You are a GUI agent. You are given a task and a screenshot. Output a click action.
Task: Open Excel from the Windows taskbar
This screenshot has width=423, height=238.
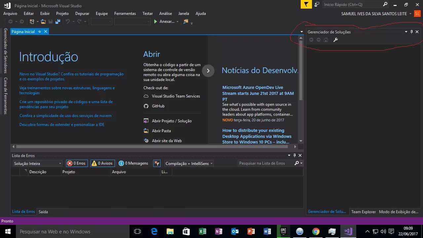202,231
